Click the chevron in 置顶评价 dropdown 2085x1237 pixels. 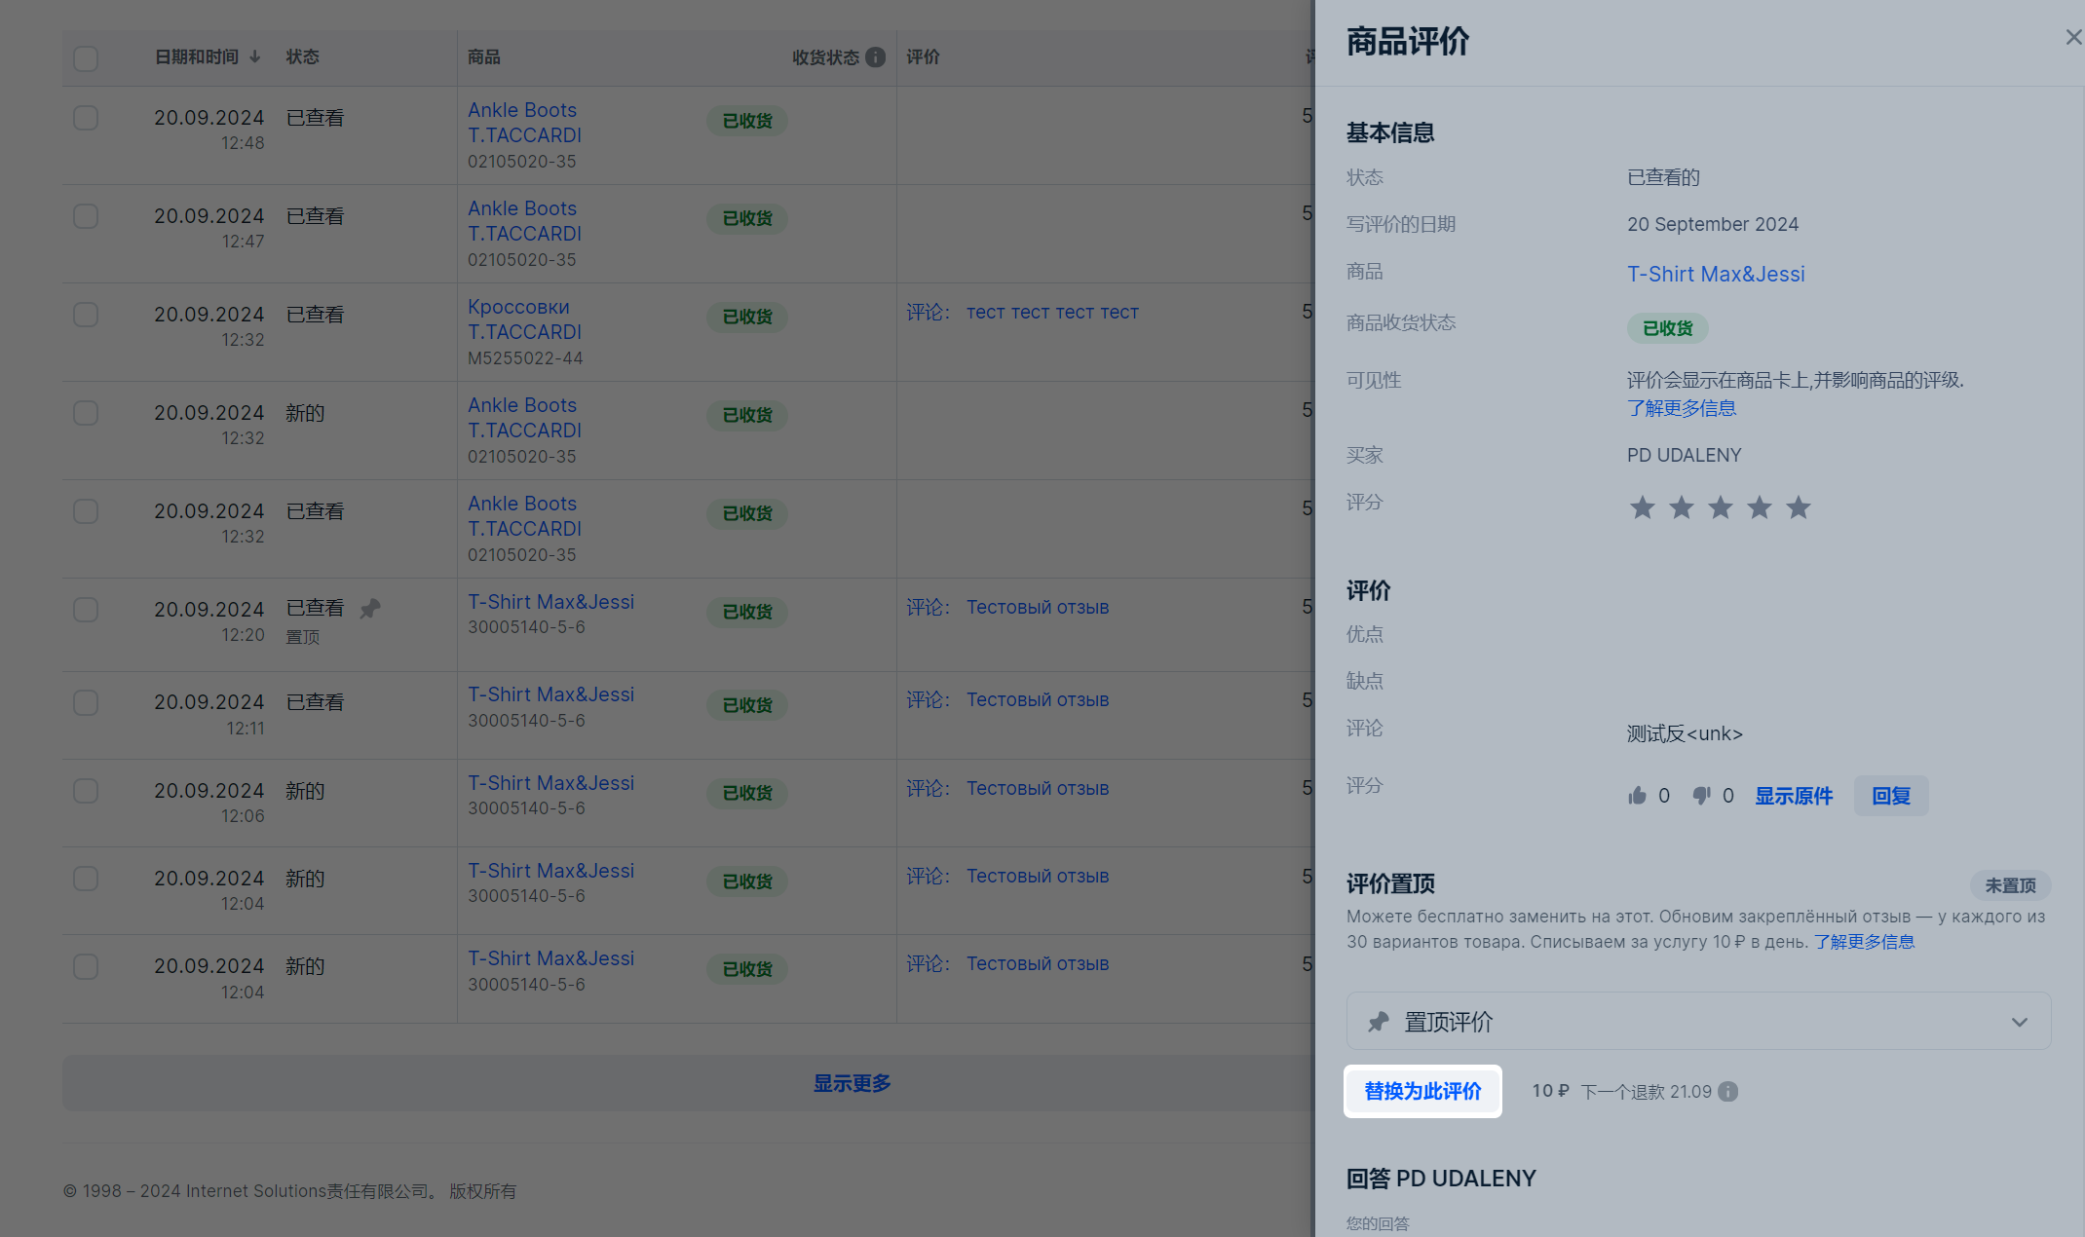(x=2019, y=1022)
